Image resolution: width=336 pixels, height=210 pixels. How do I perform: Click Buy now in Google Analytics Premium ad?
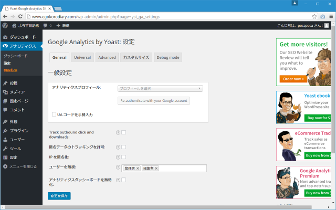point(318,193)
